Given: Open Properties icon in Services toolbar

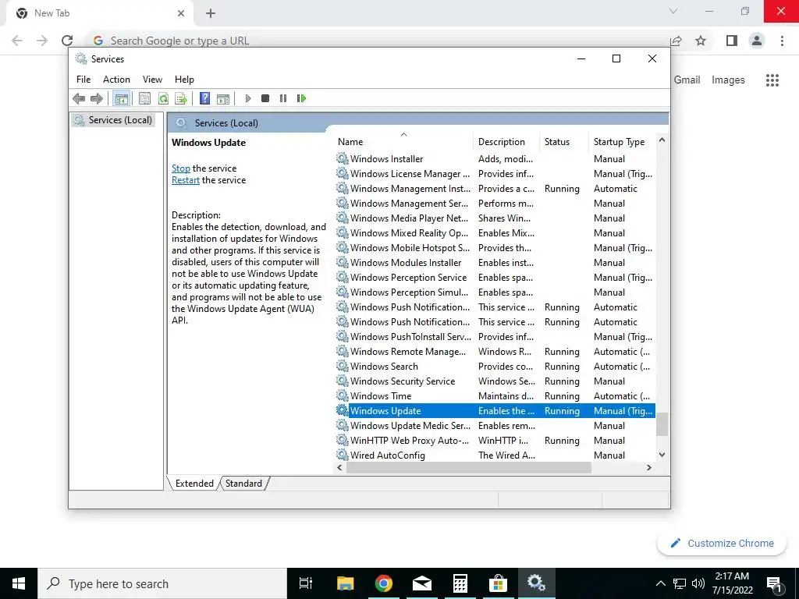Looking at the screenshot, I should click(x=144, y=98).
